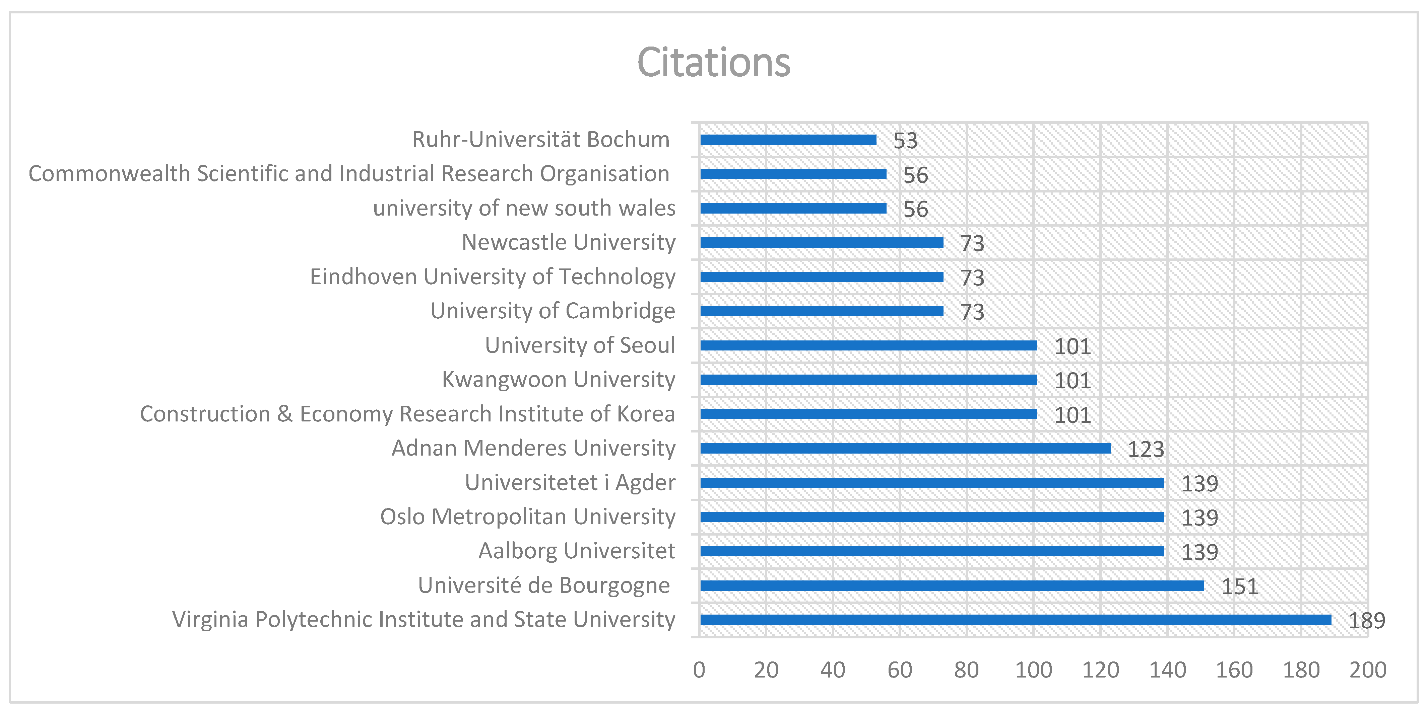Click the Citations chart title
This screenshot has height=713, width=1427.
714,62
